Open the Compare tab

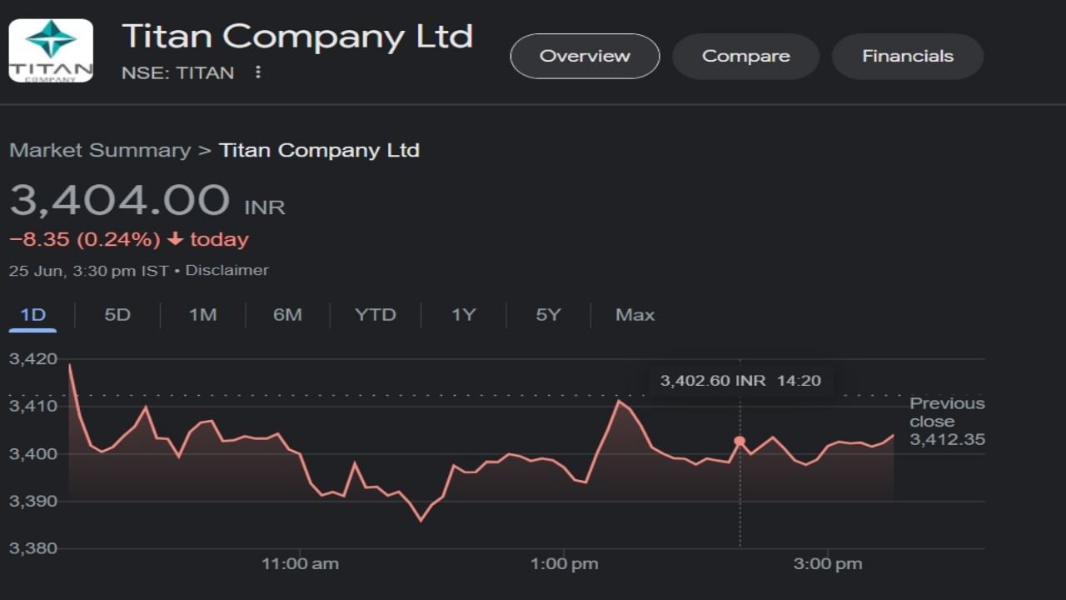(x=745, y=56)
